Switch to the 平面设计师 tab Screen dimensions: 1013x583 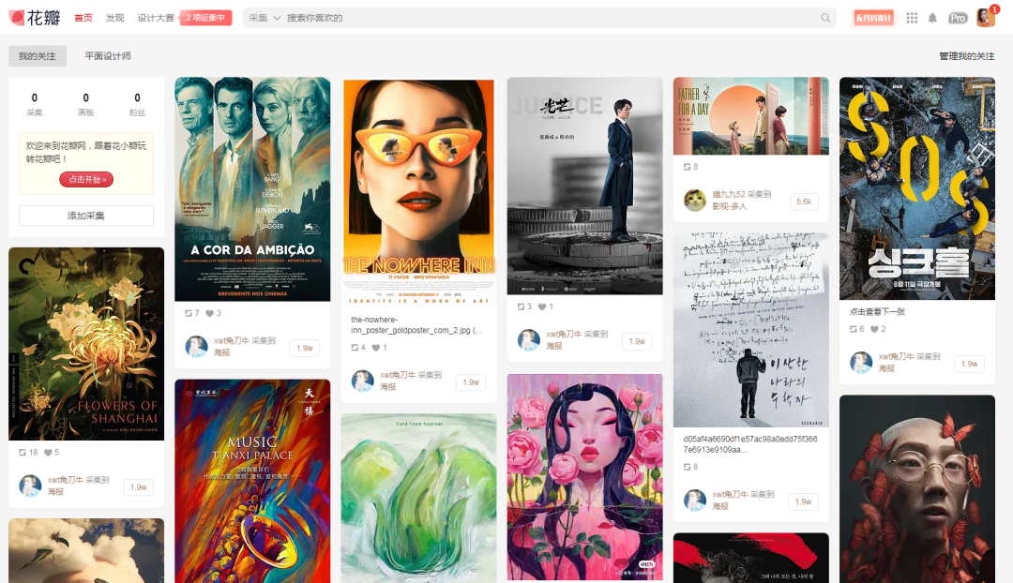click(x=108, y=56)
